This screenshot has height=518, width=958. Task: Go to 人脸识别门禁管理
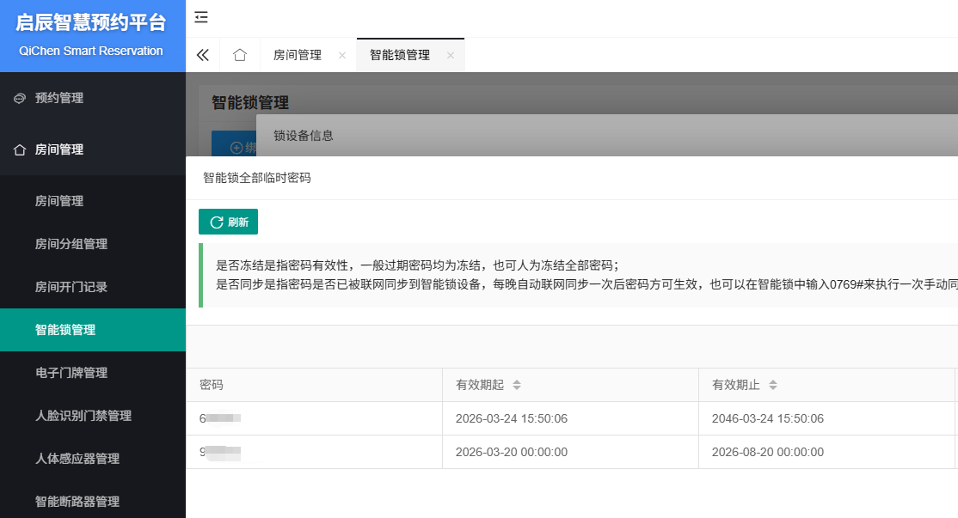point(83,416)
